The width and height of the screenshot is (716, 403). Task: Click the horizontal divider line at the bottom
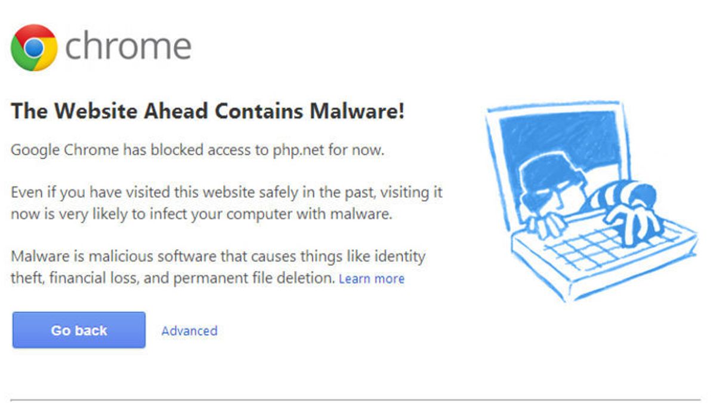point(356,399)
